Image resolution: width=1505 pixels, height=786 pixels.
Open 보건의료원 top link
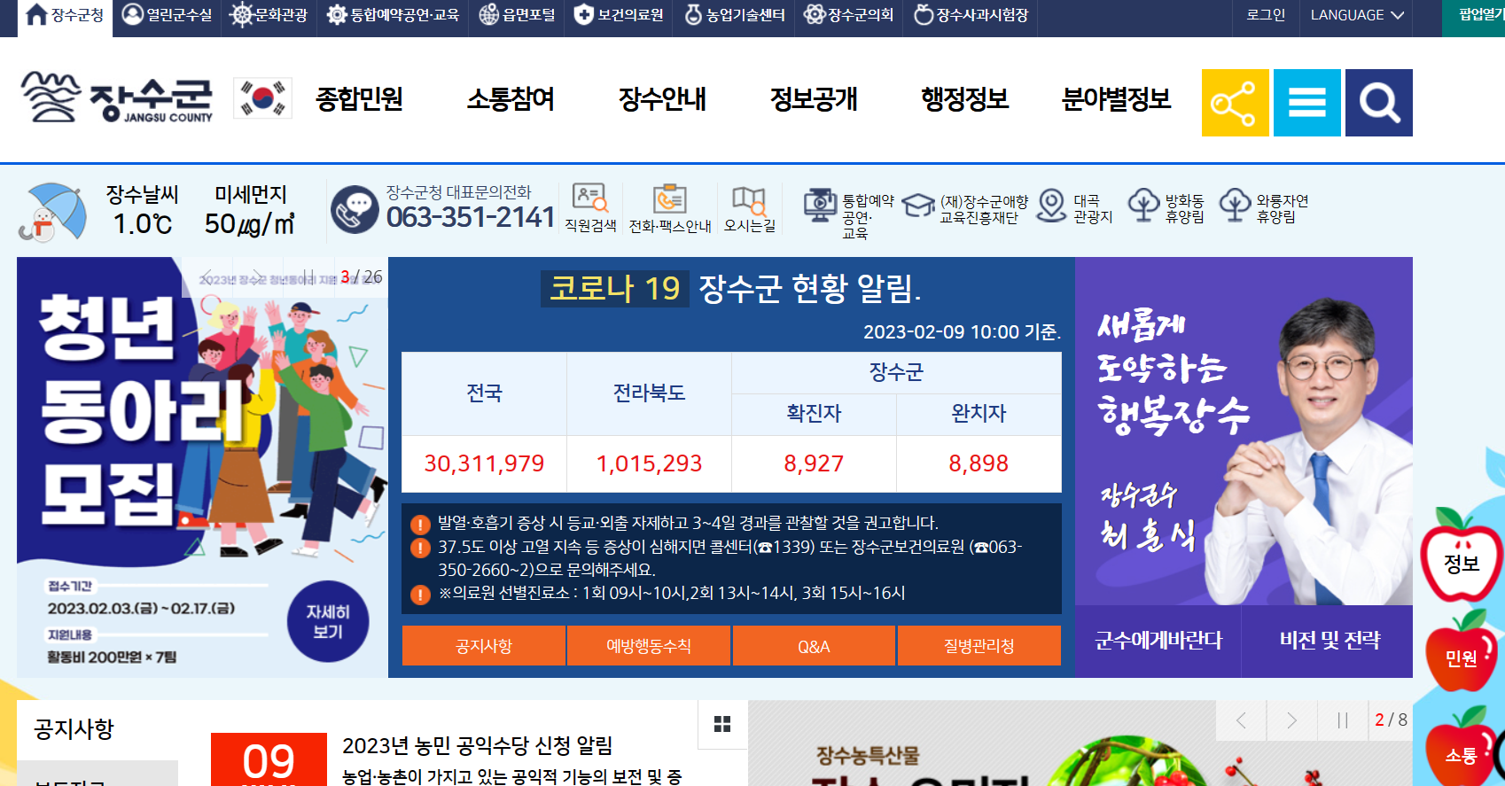[619, 15]
